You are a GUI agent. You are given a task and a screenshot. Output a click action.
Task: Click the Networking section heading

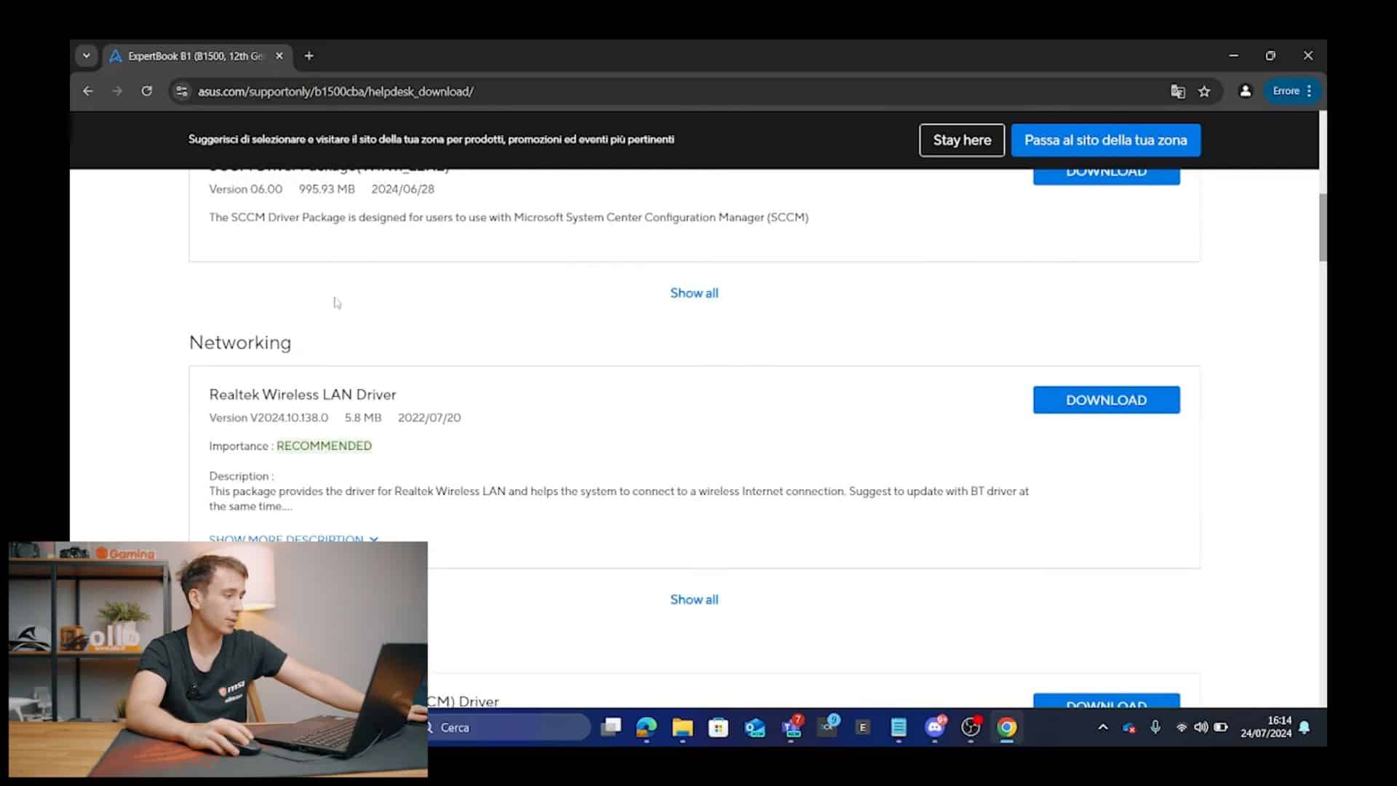tap(240, 342)
